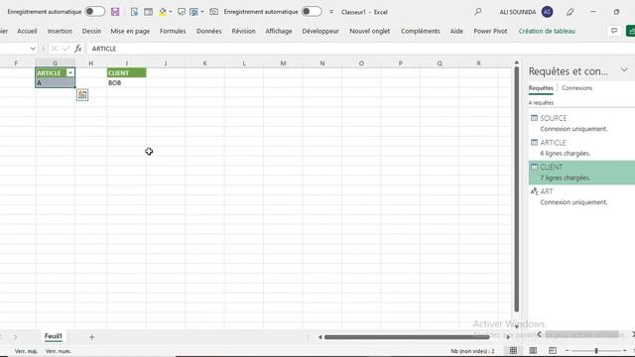Select the Requêtes tab in queries pane
Screen dimensions: 635x357
541,88
